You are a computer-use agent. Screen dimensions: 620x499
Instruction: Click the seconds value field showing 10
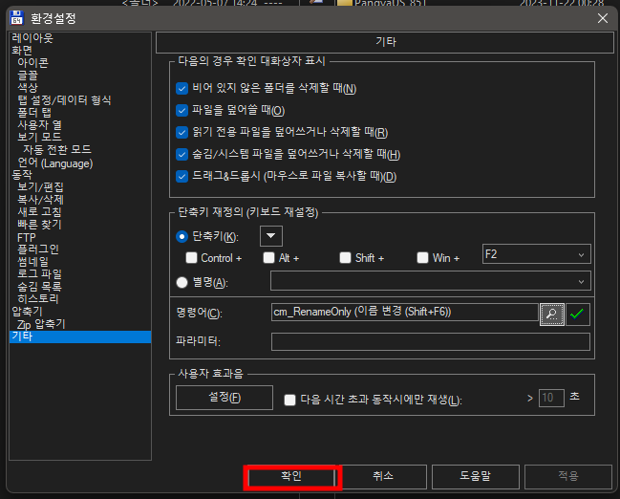click(551, 398)
